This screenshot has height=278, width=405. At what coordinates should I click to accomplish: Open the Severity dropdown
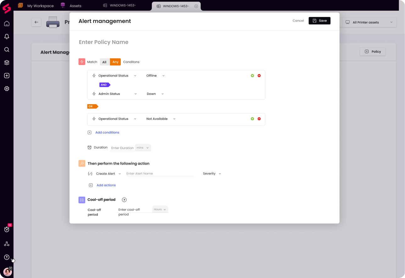point(212,174)
